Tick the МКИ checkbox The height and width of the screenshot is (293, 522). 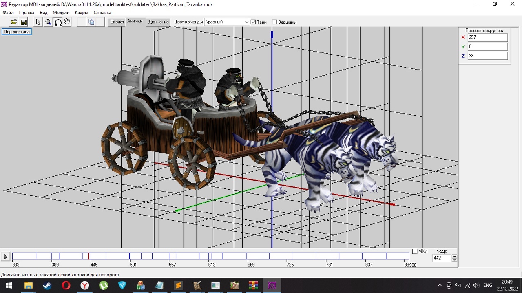click(415, 251)
